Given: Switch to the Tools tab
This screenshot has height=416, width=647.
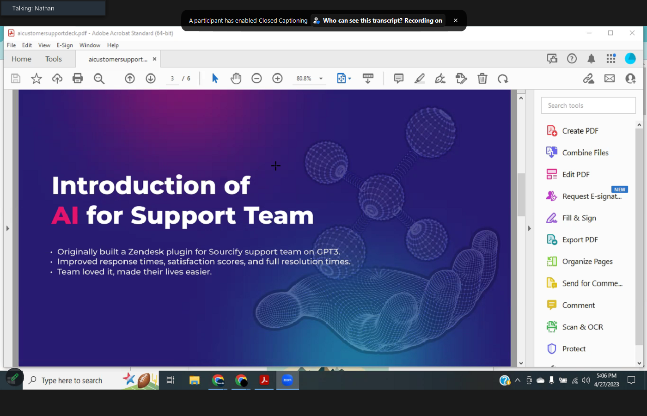Looking at the screenshot, I should 53,59.
